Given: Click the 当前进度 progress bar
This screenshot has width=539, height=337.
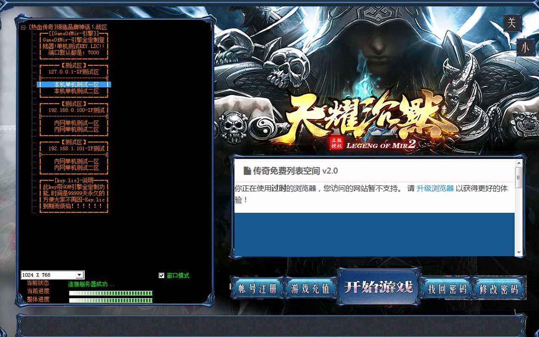Looking at the screenshot, I should pyautogui.click(x=111, y=293).
